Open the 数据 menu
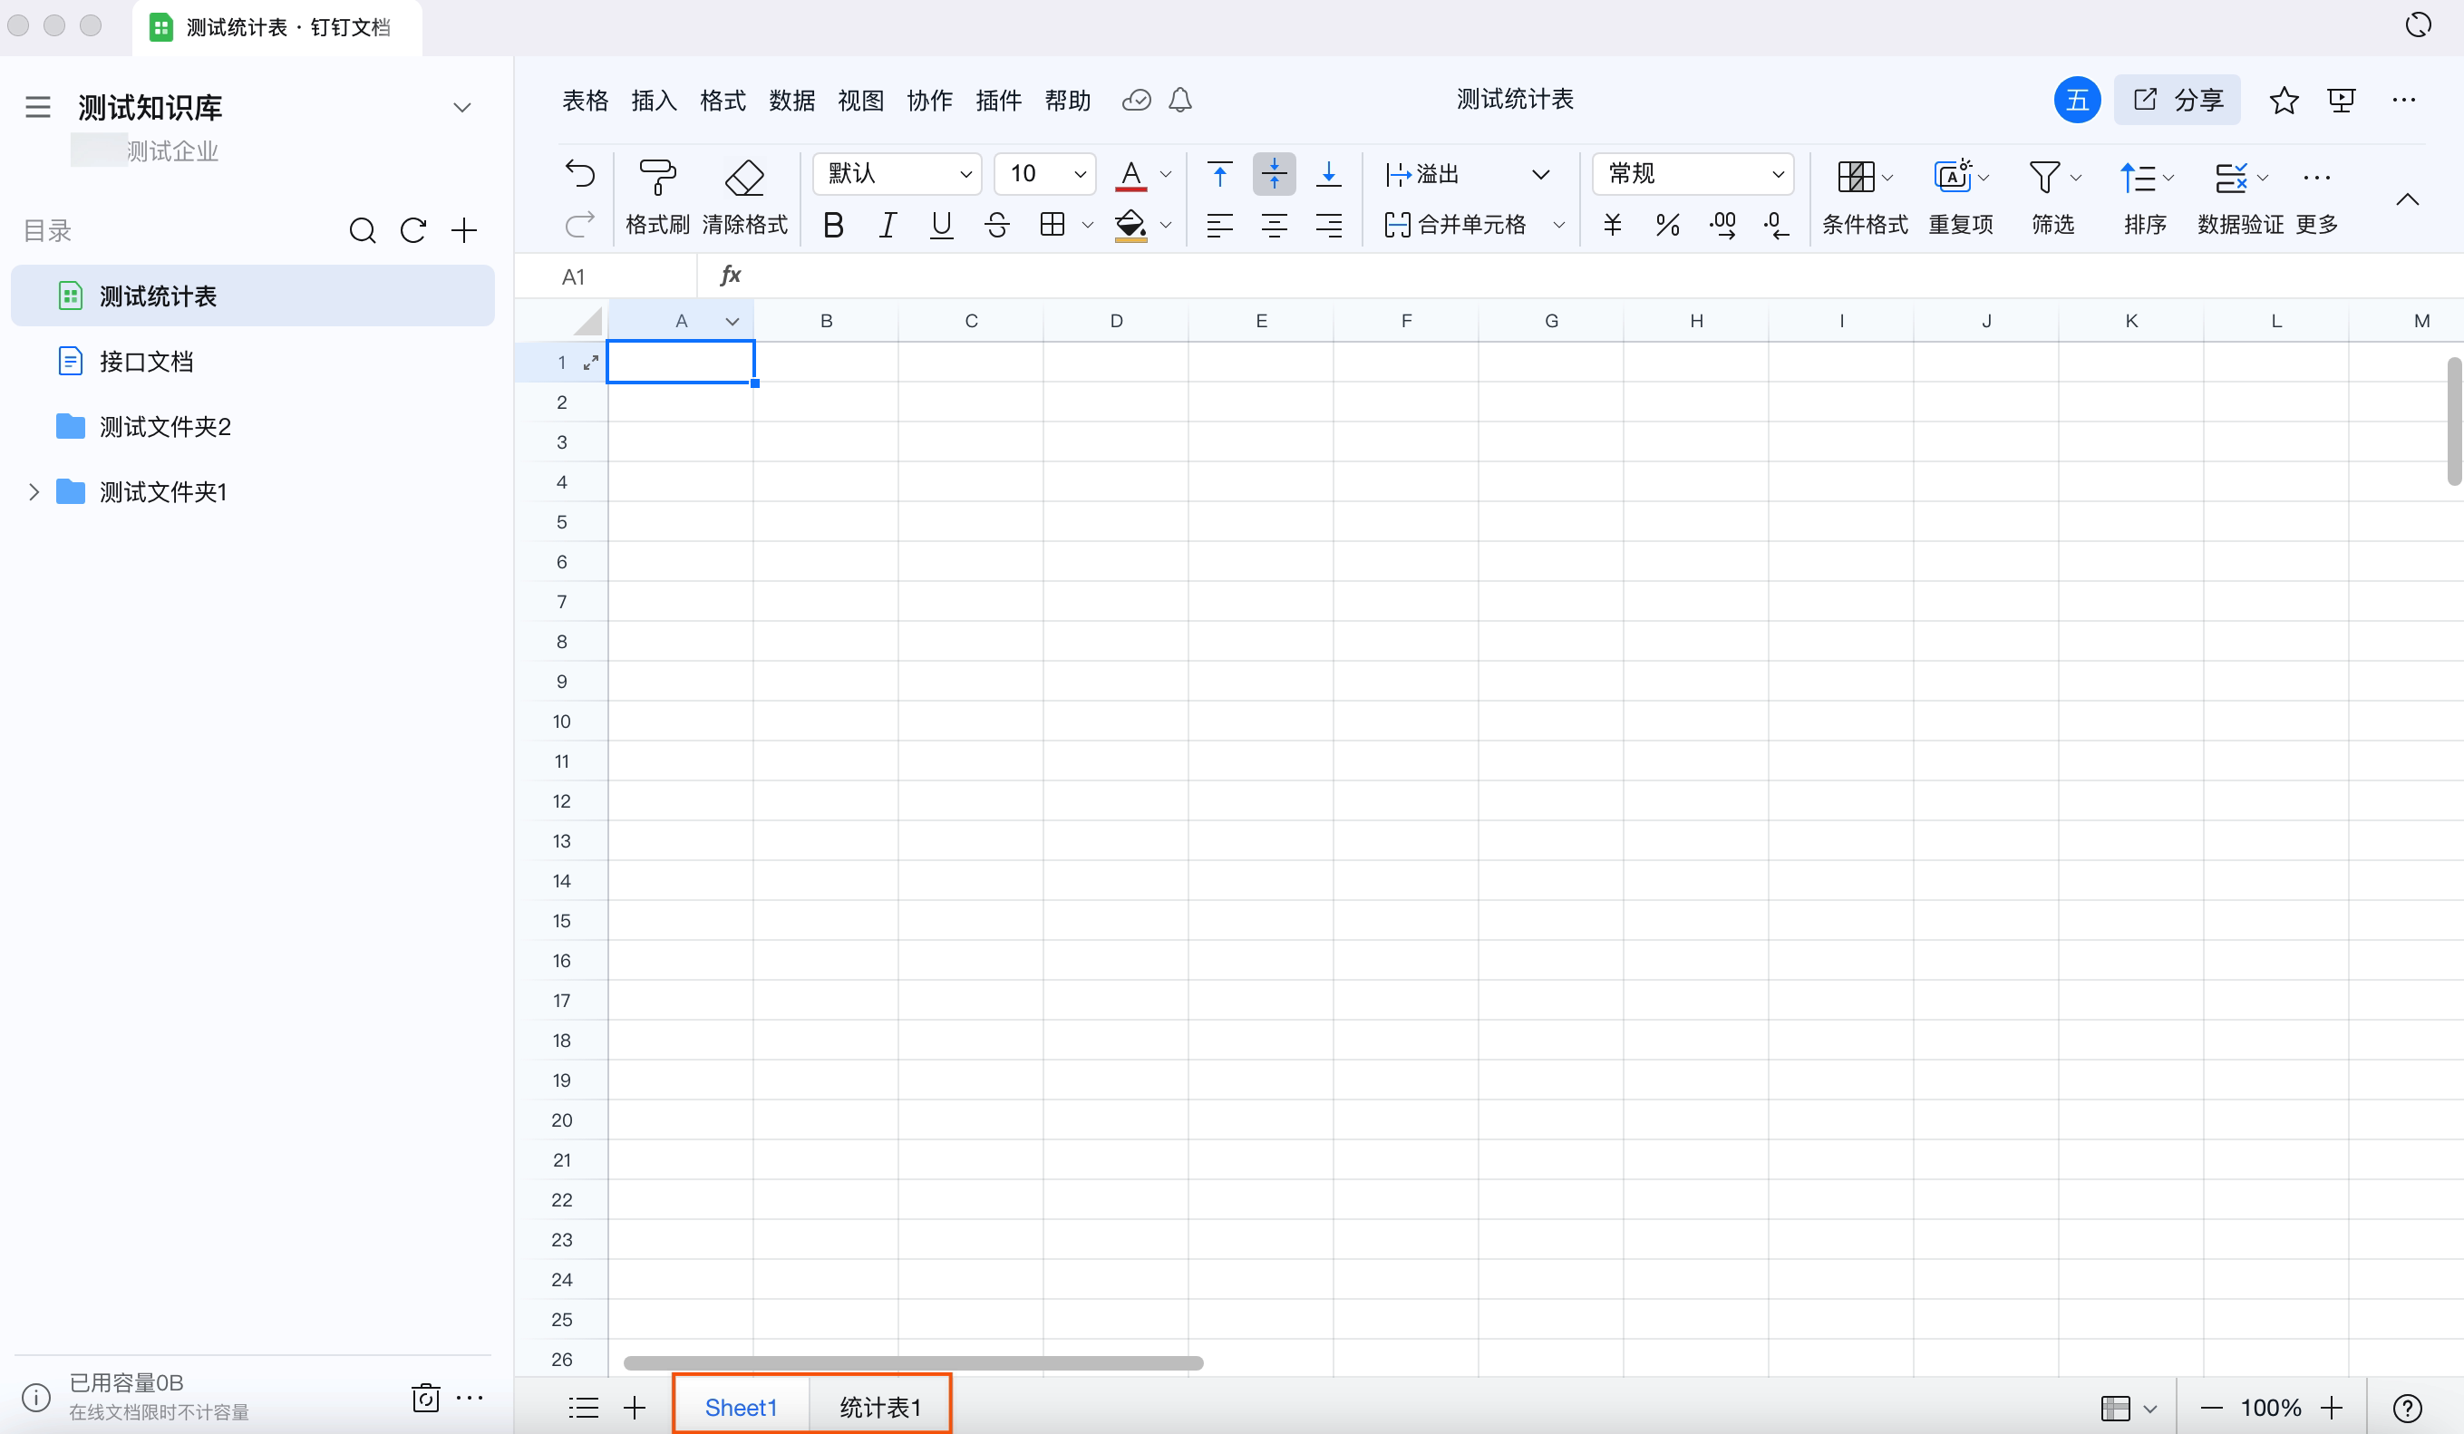 pos(791,100)
